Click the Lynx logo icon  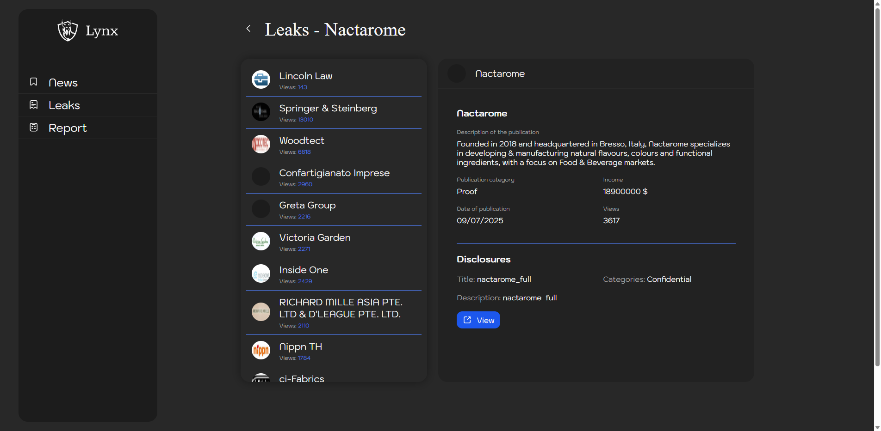[68, 30]
